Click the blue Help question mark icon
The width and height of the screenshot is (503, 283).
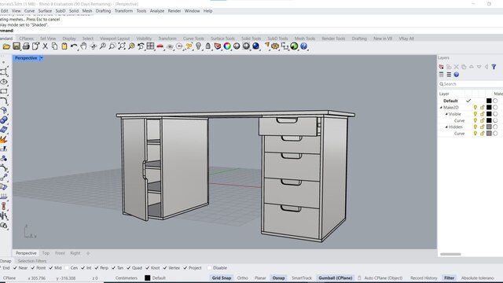[303, 46]
